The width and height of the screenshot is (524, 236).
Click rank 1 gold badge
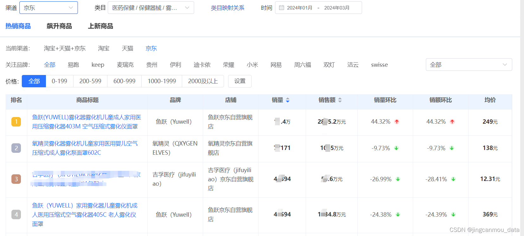(x=16, y=122)
